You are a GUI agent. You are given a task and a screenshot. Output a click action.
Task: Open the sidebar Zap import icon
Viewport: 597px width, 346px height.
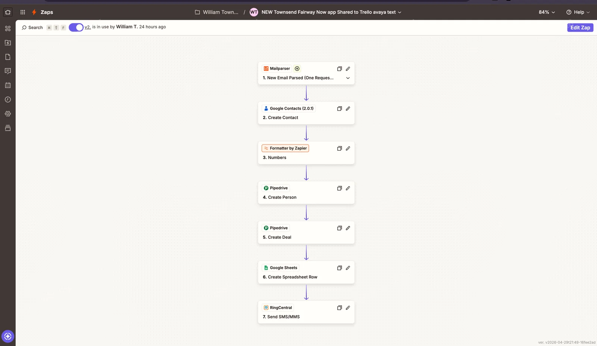tap(8, 43)
